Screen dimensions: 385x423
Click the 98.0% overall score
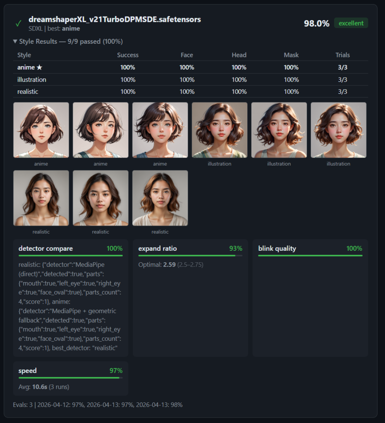point(316,24)
